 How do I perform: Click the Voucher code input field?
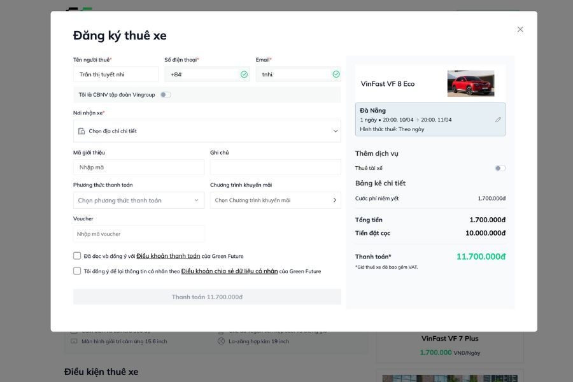tap(139, 234)
